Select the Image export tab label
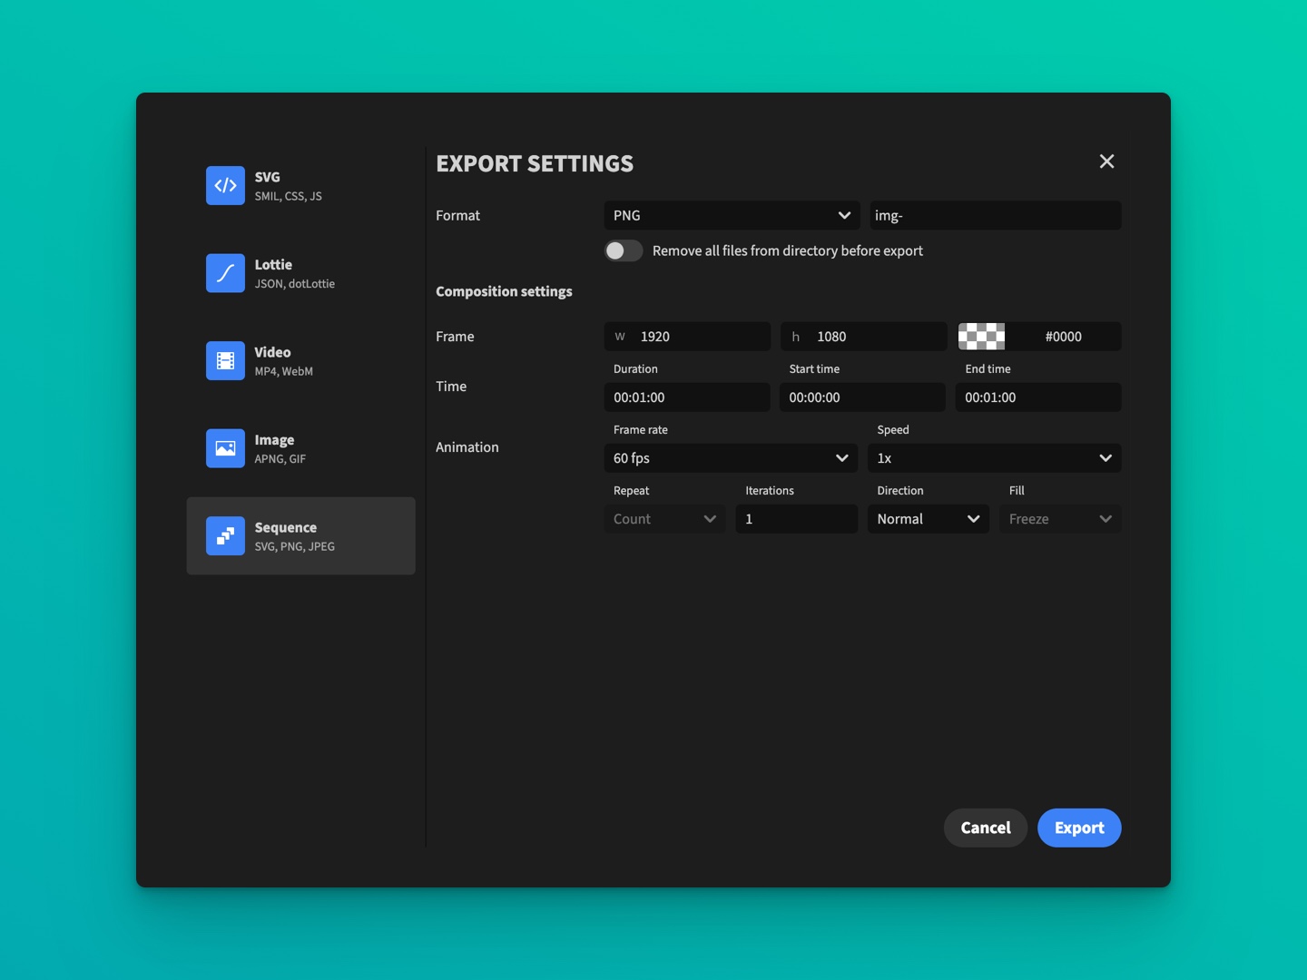1307x980 pixels. pyautogui.click(x=274, y=440)
